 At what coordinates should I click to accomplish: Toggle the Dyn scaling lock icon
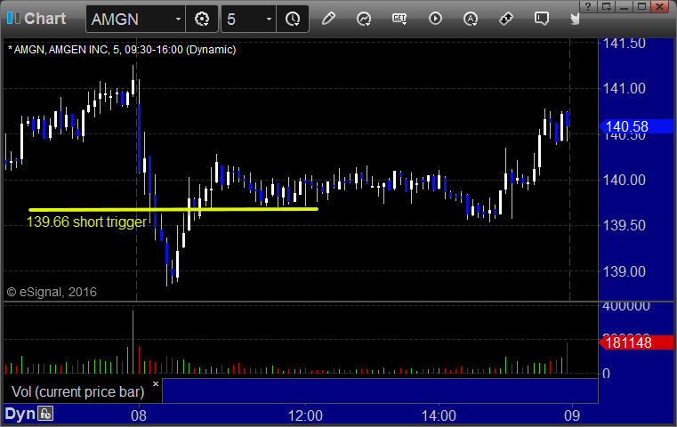[45, 414]
